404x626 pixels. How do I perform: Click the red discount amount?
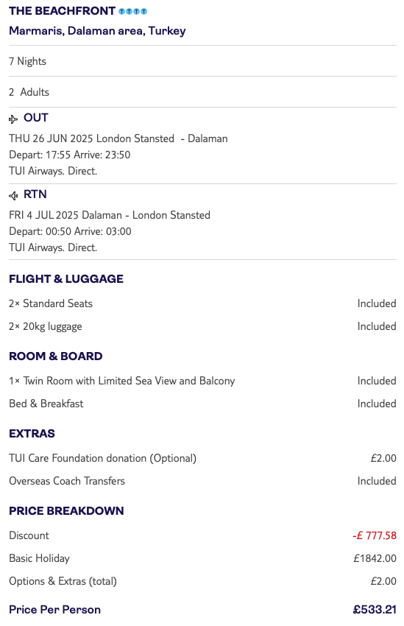(375, 535)
